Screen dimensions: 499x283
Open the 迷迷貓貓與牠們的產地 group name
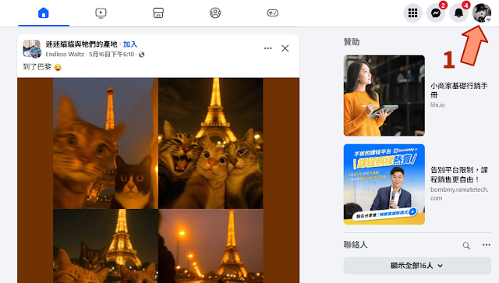click(81, 44)
